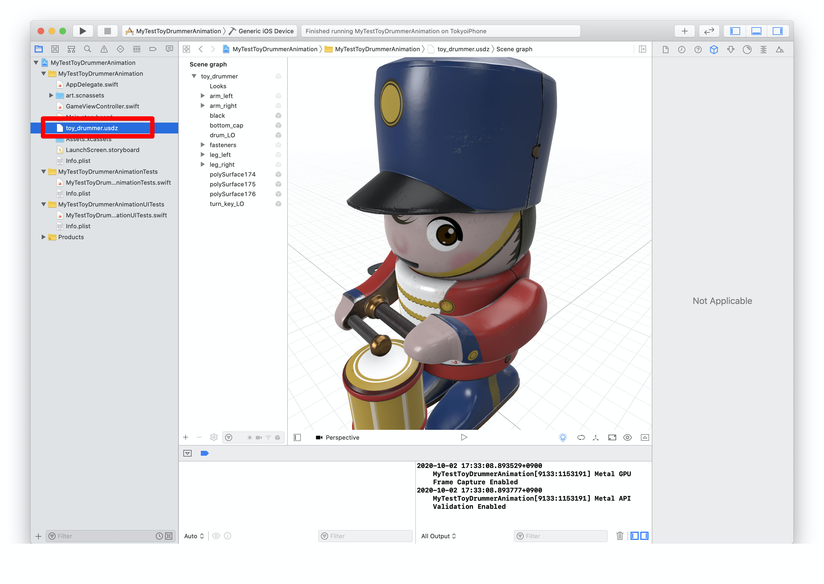Screen dimensions: 824x584
Task: Expand the Products folder
Action: tap(44, 237)
